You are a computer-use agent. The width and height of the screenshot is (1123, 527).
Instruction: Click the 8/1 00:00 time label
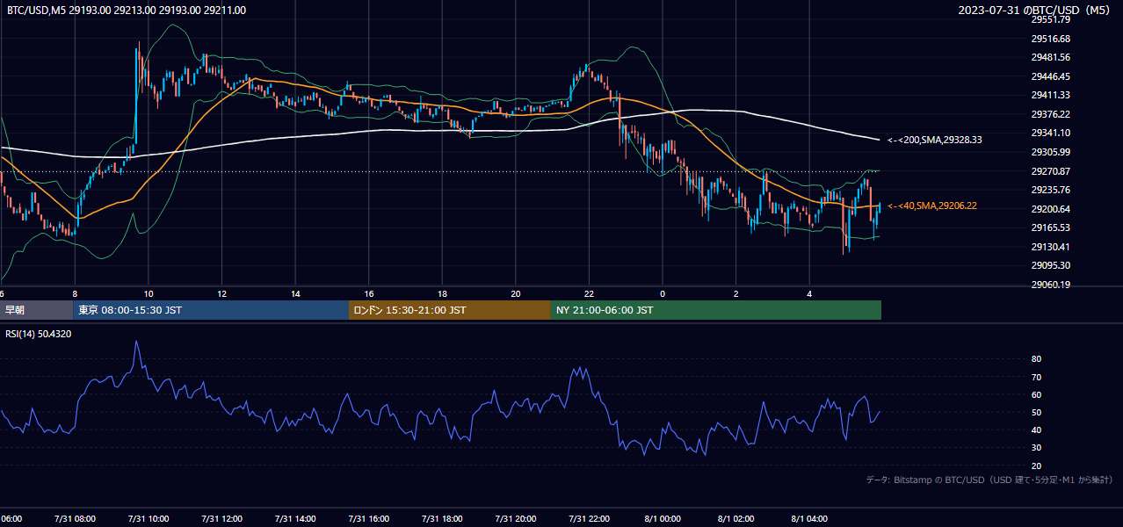point(663,518)
